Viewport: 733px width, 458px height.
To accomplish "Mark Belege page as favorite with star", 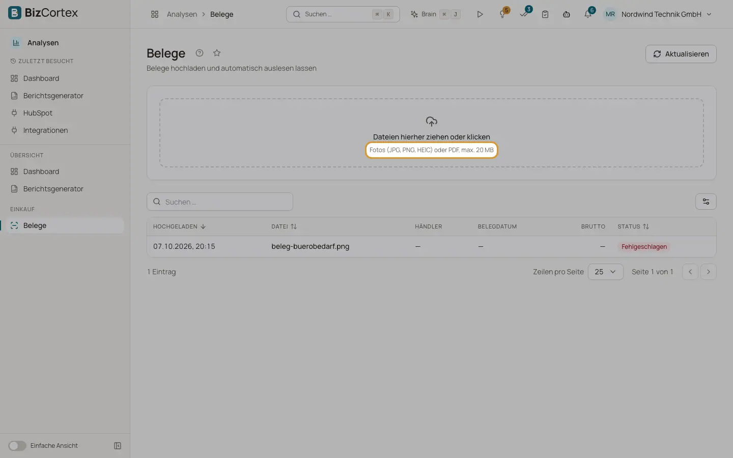I will tap(217, 53).
